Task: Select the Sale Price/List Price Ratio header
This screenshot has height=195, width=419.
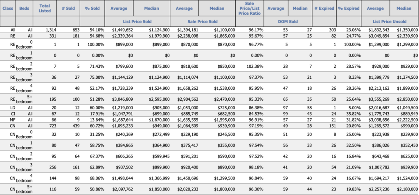Action: pos(250,8)
